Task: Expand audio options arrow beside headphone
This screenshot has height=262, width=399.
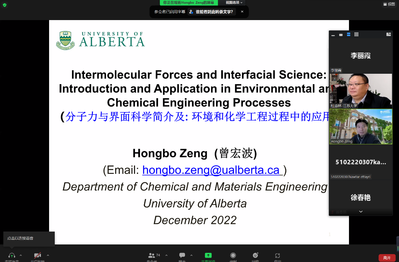Action: click(21, 255)
